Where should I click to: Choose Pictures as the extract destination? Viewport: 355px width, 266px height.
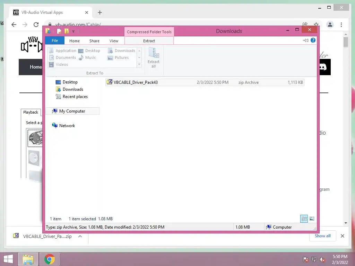[118, 57]
